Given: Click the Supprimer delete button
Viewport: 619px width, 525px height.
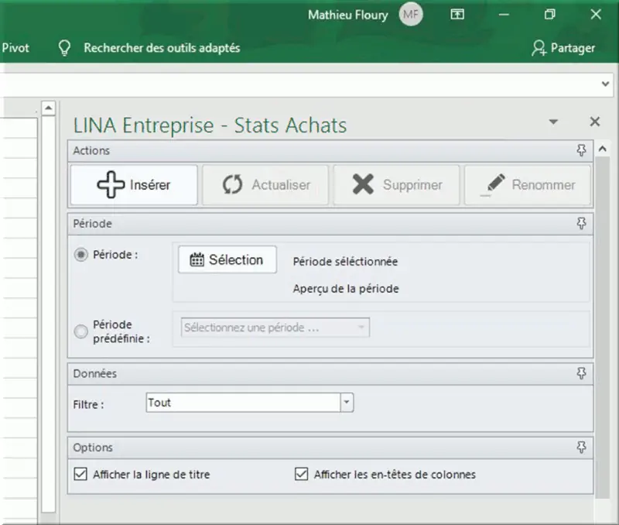Looking at the screenshot, I should [396, 185].
